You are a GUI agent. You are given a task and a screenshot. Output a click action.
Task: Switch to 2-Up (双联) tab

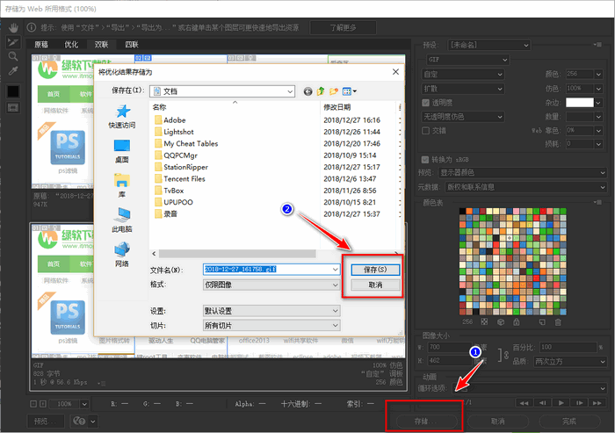click(101, 44)
